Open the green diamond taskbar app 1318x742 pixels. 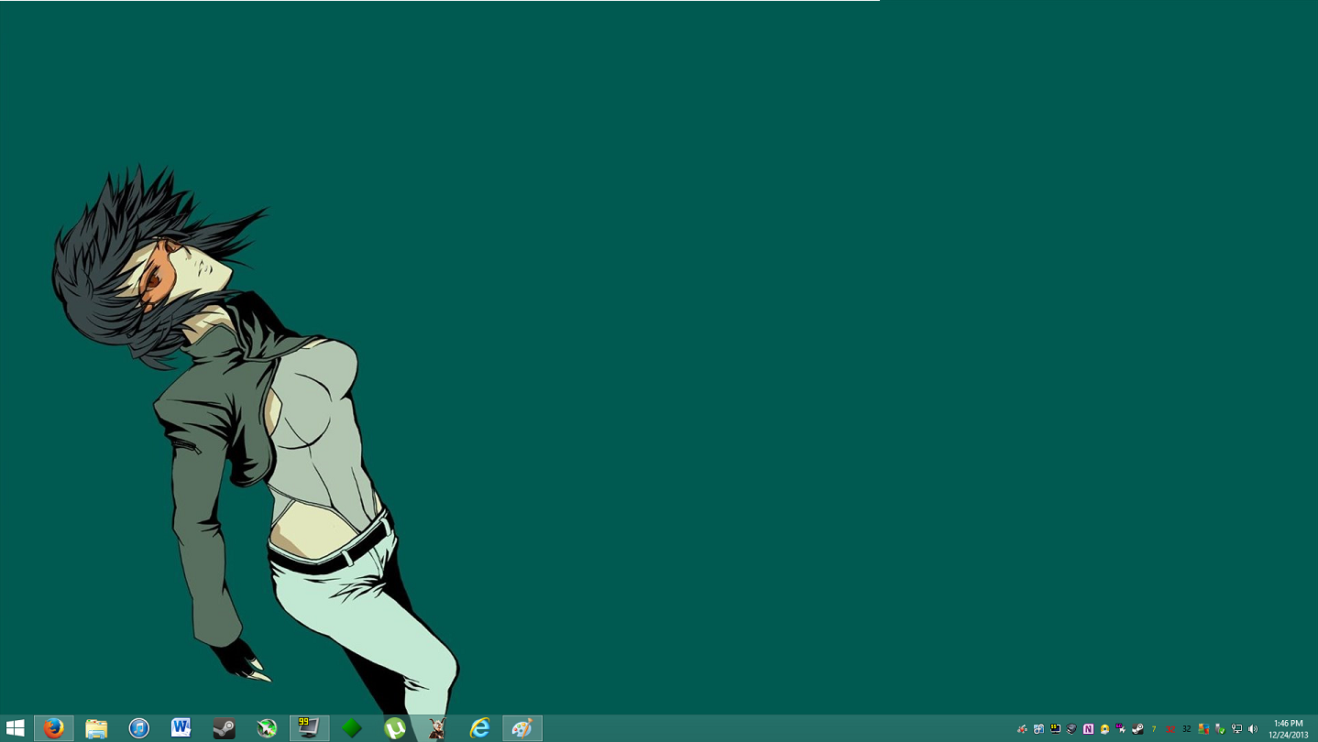[352, 728]
